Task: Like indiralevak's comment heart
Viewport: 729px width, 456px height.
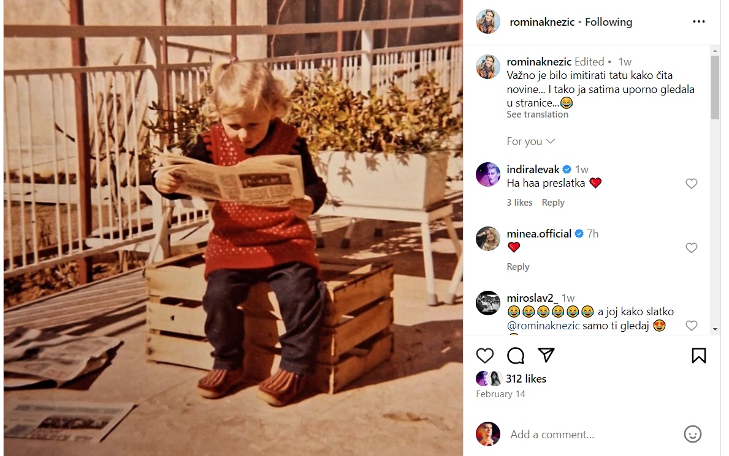Action: coord(692,184)
